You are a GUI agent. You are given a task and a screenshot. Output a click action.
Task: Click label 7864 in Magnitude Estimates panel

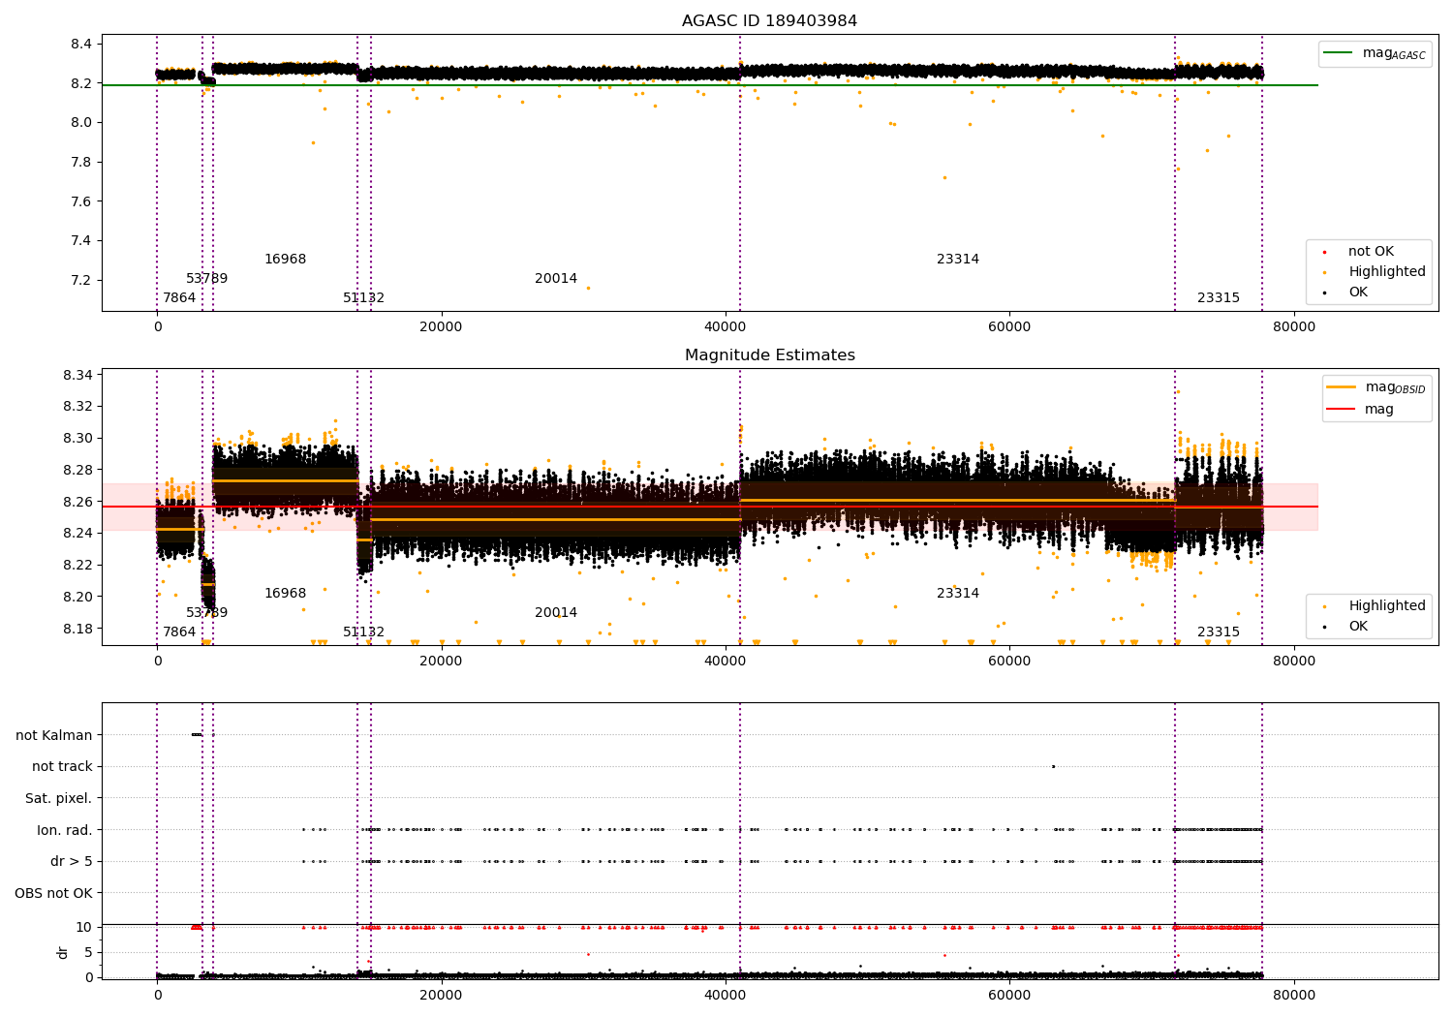tap(179, 632)
